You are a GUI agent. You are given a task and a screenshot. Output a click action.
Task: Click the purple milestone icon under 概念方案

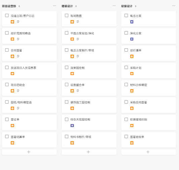(x=132, y=22)
